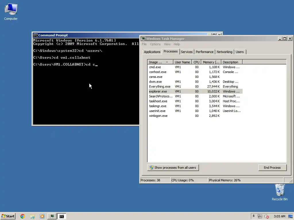
Task: Sort processes by CPU column
Action: click(x=196, y=62)
